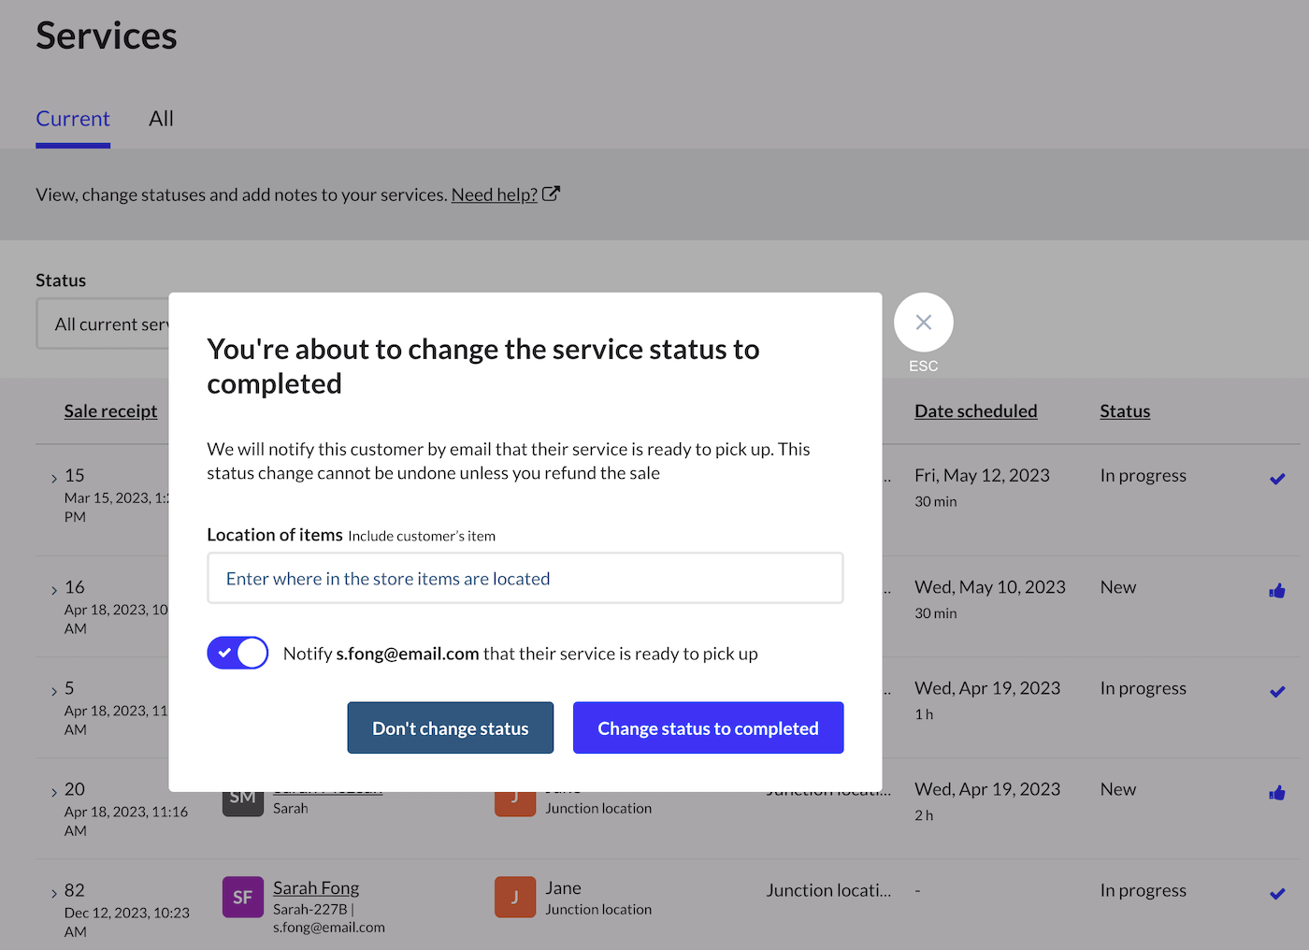This screenshot has height=950, width=1309.
Task: Switch to the All tab
Action: pyautogui.click(x=161, y=119)
